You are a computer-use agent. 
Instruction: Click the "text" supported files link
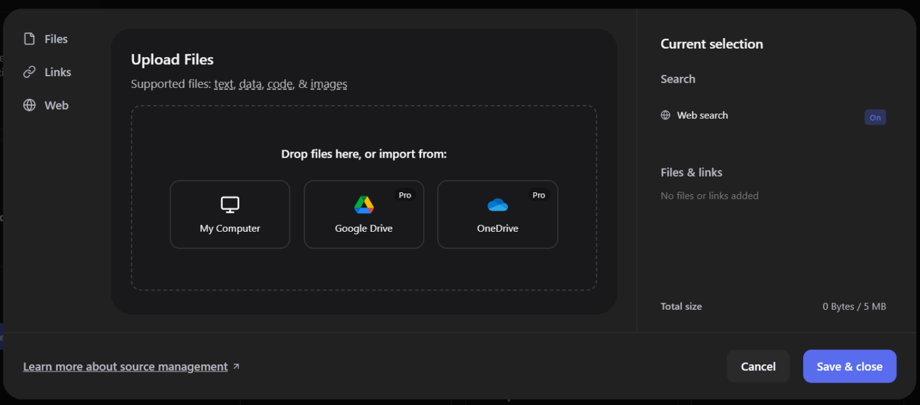click(x=223, y=84)
